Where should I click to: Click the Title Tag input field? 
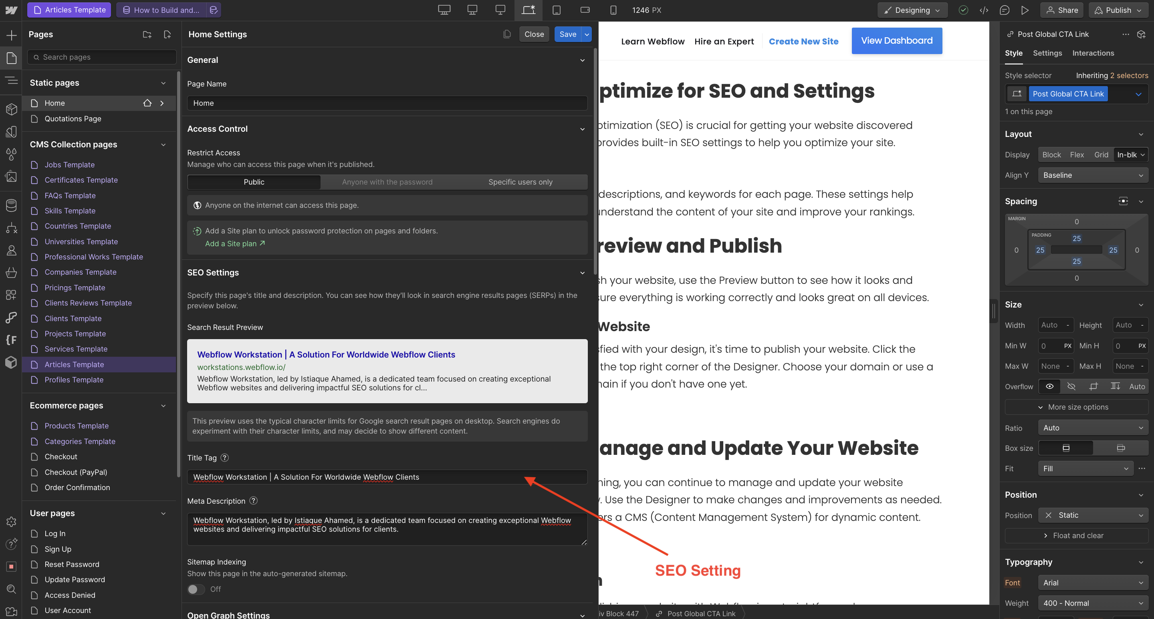(x=387, y=477)
